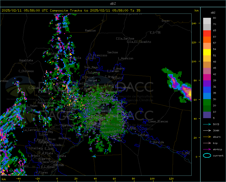Viewport: 226px width, 182px height.
Task: Click the eburn yellow arrow legend icon
Action: coord(207,137)
